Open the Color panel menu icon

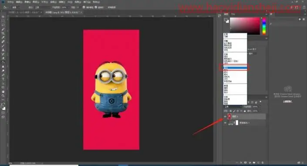coord(266,14)
